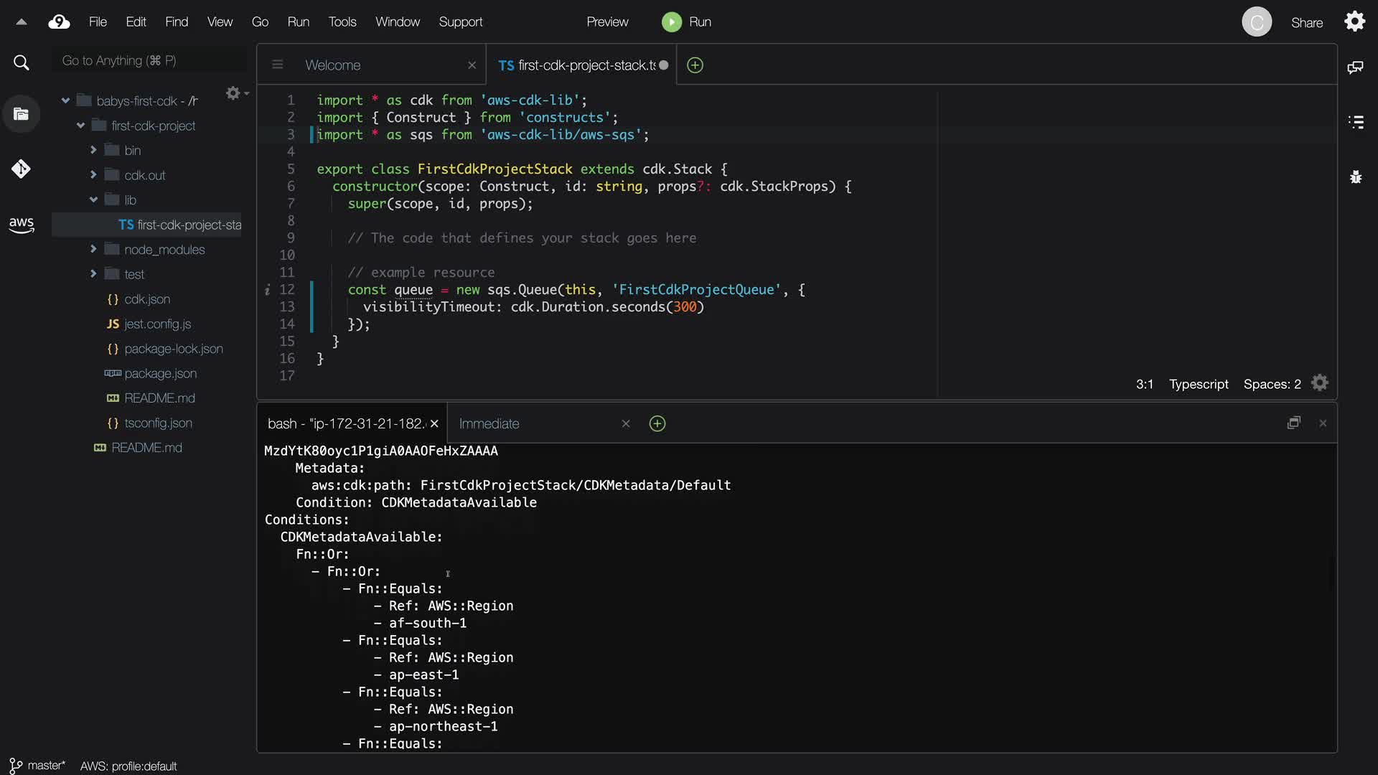Open the Collaborate chat icon

pyautogui.click(x=1356, y=67)
